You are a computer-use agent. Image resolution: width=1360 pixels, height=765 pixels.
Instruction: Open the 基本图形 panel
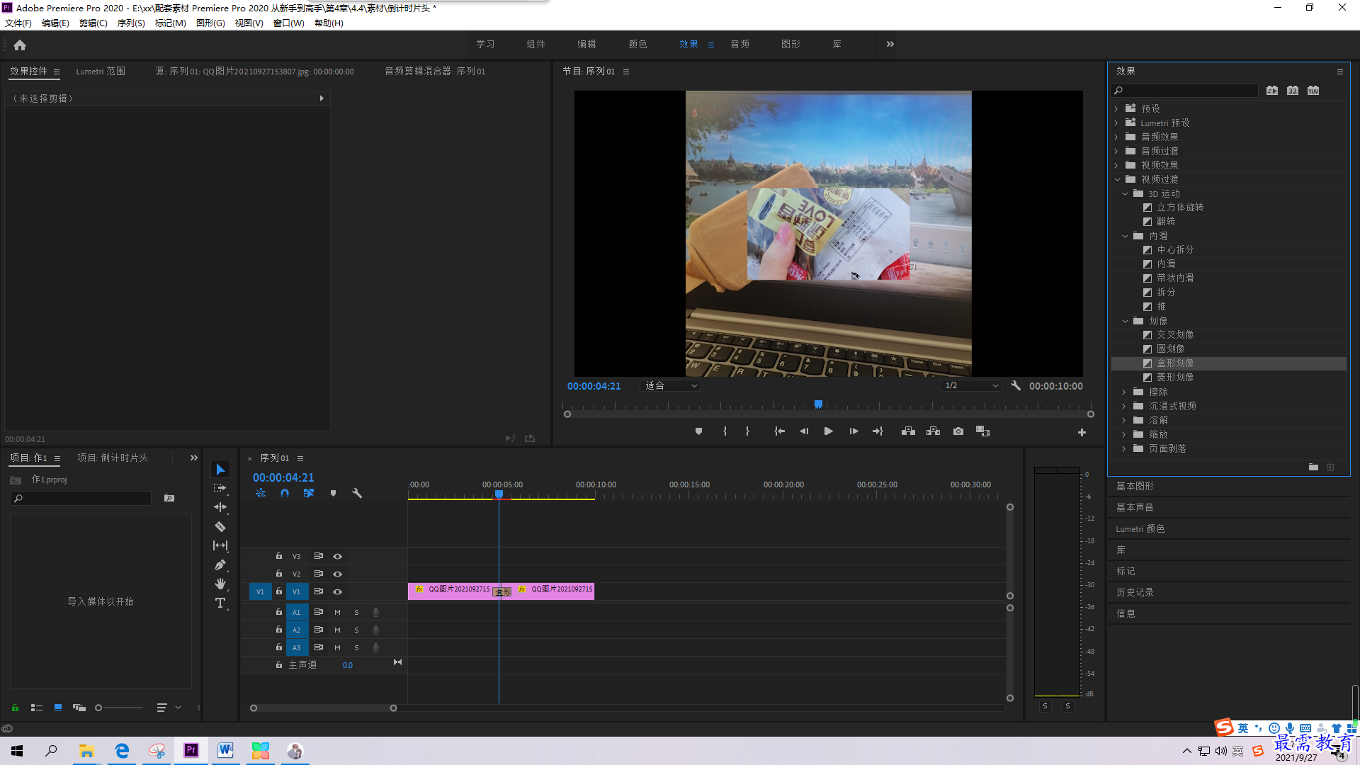click(x=1135, y=486)
